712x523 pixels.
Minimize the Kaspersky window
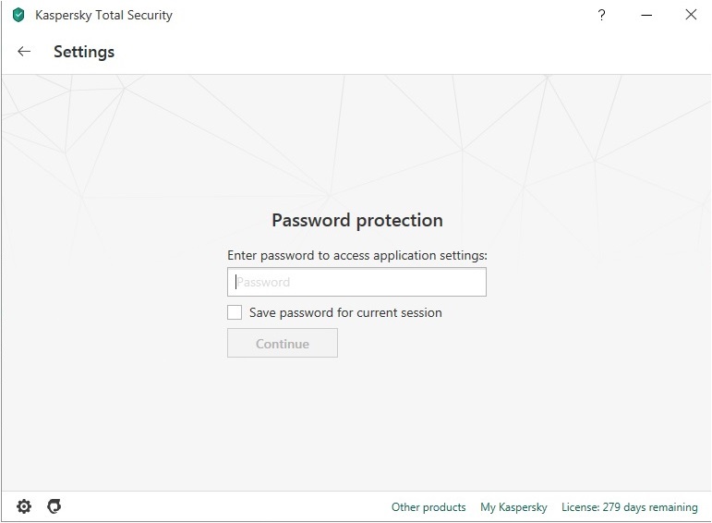(x=646, y=15)
